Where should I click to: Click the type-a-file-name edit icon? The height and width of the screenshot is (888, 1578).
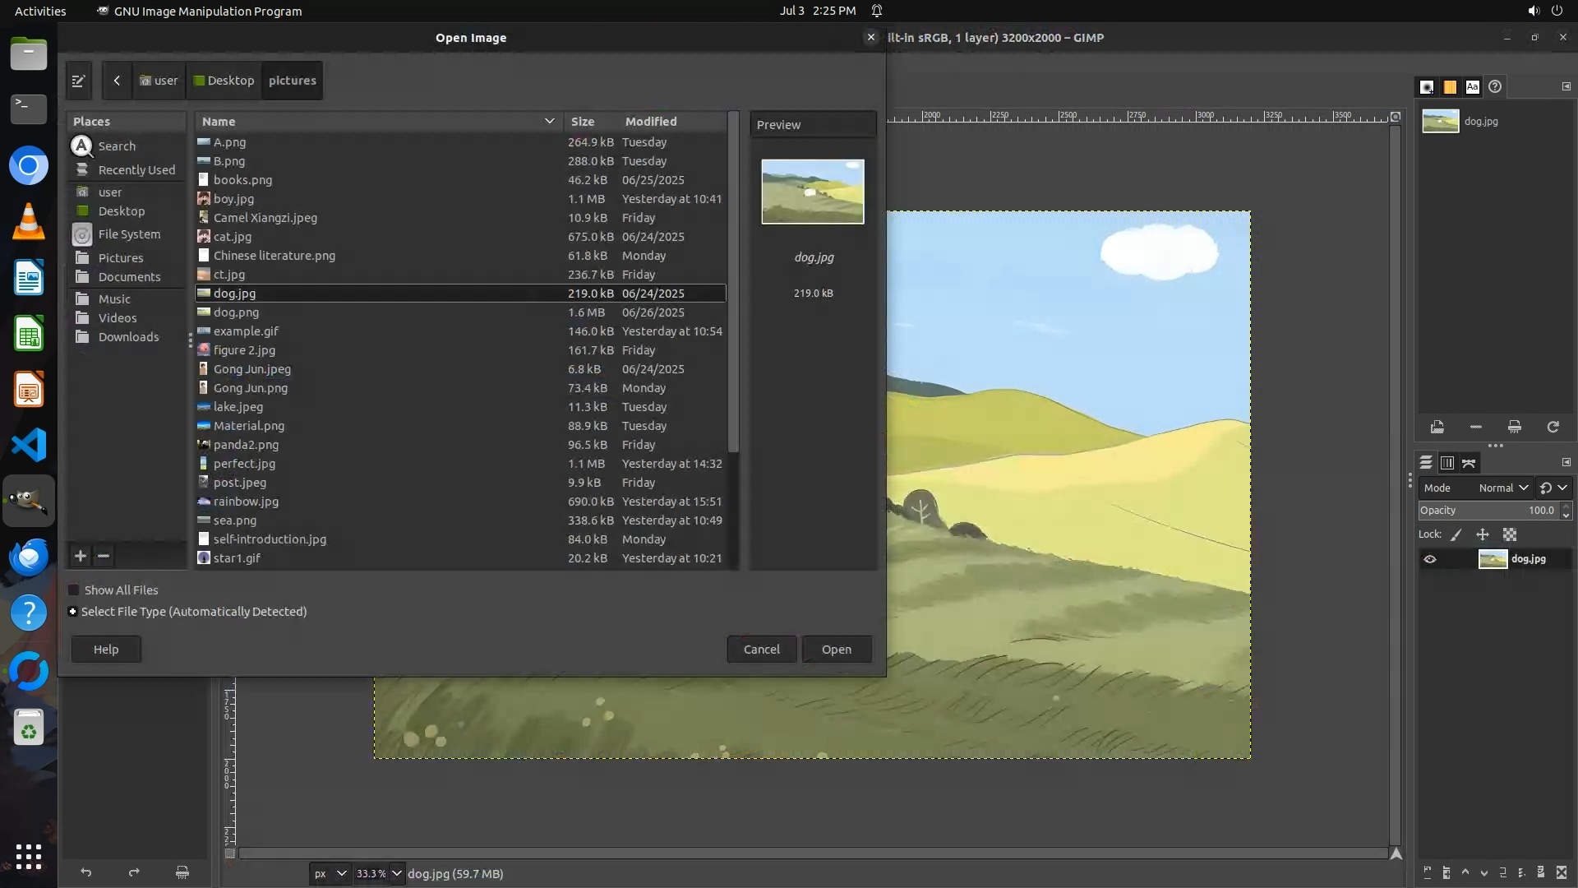(x=79, y=81)
